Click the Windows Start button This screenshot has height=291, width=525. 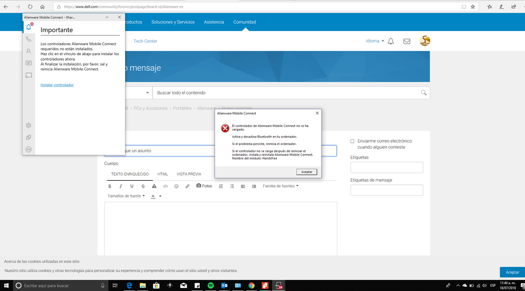click(6, 285)
